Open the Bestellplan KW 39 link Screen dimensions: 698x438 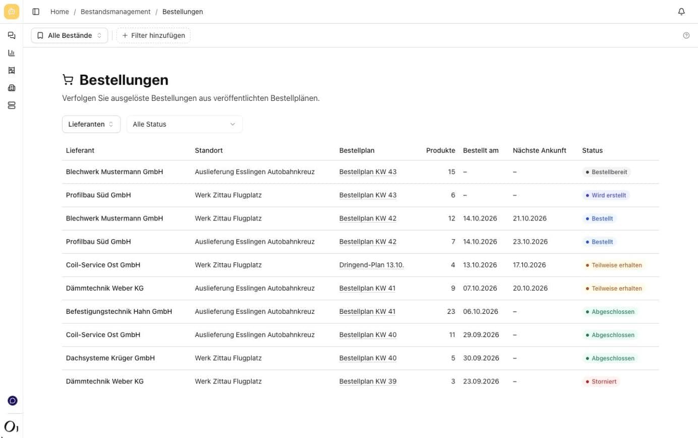click(x=368, y=381)
